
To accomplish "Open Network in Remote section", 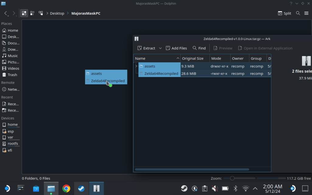I will [10, 90].
